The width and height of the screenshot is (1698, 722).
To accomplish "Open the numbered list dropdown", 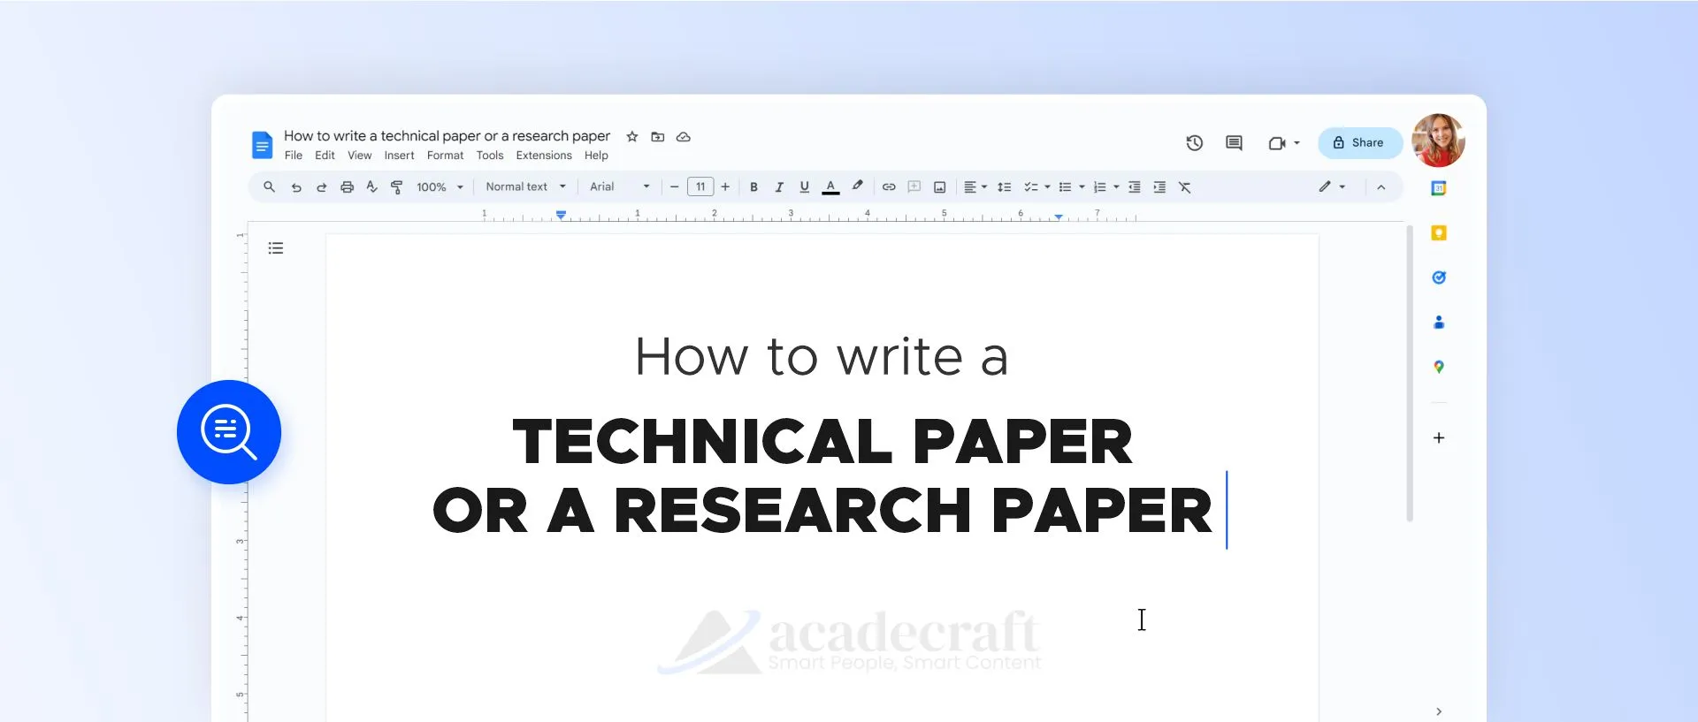I will point(1106,187).
